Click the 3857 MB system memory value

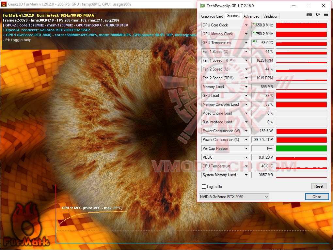[x=263, y=175]
